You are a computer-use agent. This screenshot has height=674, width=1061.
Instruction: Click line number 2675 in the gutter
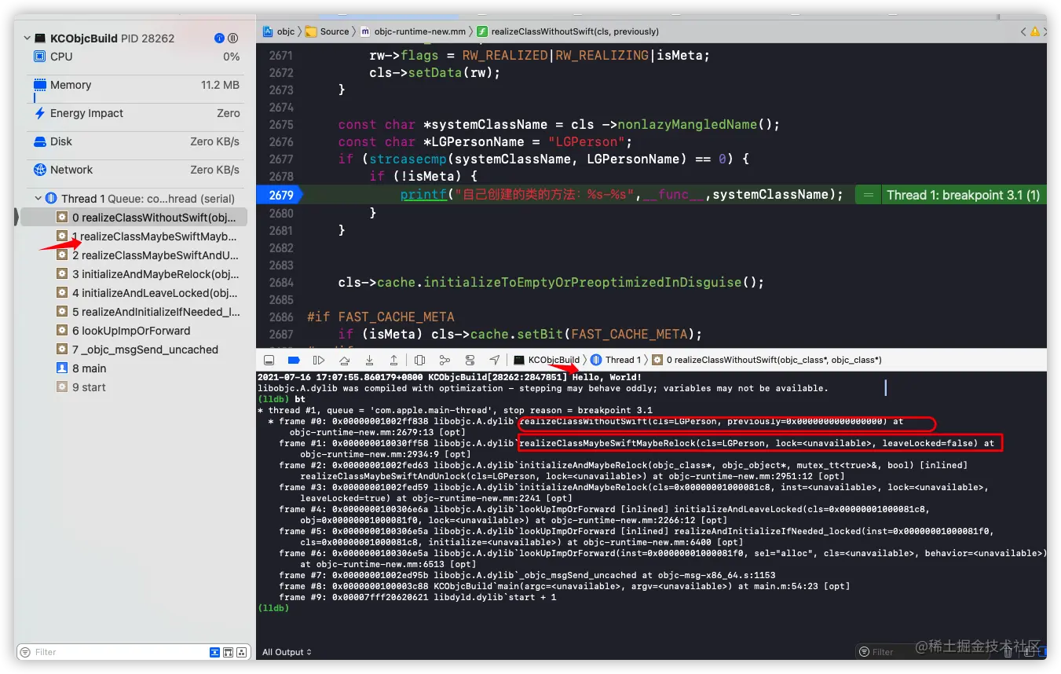(280, 125)
